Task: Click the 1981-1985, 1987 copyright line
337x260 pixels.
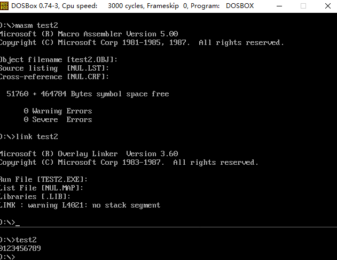Action: pyautogui.click(x=142, y=43)
